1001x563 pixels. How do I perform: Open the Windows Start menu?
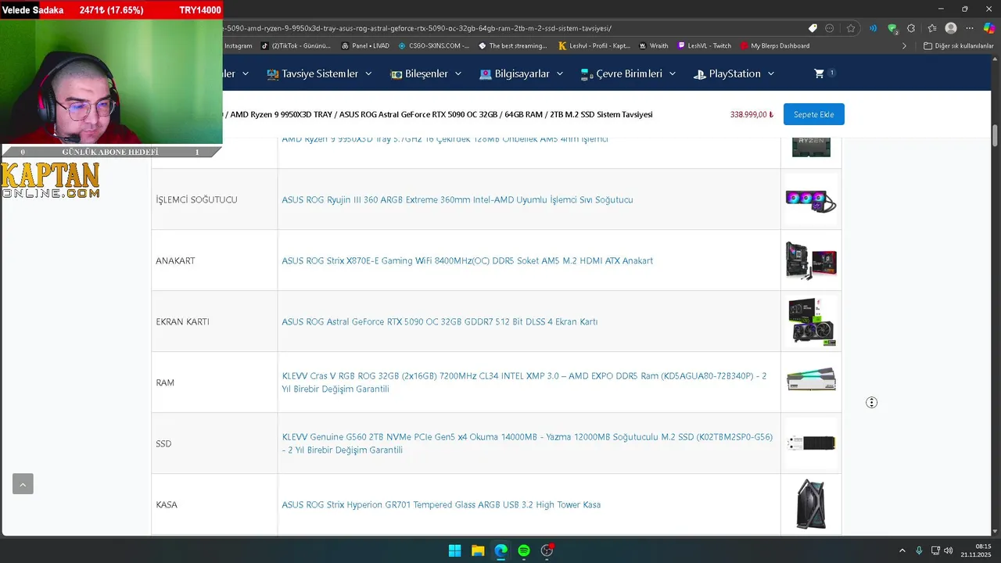coord(454,550)
